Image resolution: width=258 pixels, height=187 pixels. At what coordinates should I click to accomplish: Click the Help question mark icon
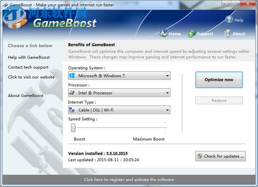pyautogui.click(x=229, y=20)
